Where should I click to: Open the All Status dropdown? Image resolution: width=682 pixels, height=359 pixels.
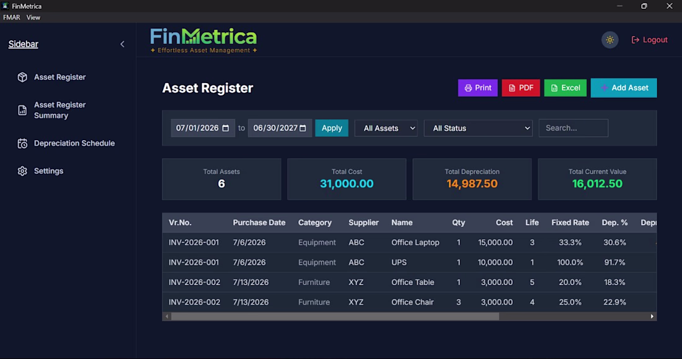[478, 128]
